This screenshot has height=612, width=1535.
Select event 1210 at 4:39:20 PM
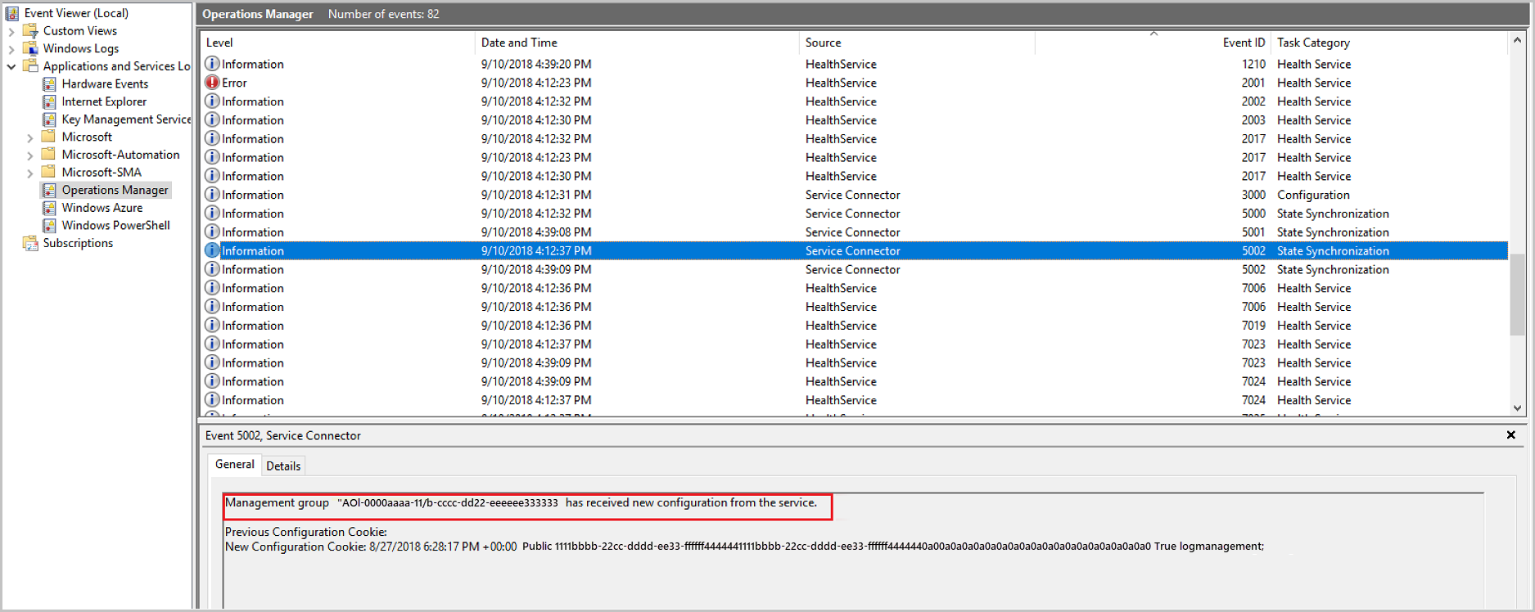click(x=855, y=64)
